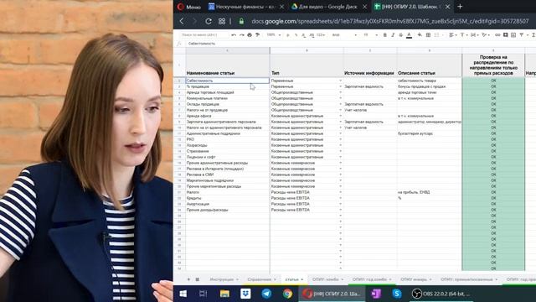Image resolution: width=536 pixels, height=302 pixels.
Task: Switch to the OBS 22.0.2 taskbar window
Action: point(441,294)
